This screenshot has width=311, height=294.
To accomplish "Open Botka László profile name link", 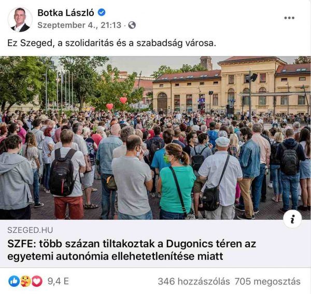I will (x=66, y=13).
